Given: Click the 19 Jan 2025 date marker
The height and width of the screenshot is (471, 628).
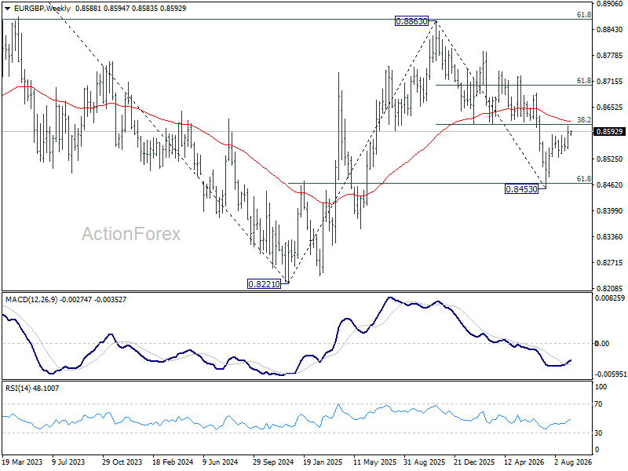Looking at the screenshot, I should tap(323, 462).
